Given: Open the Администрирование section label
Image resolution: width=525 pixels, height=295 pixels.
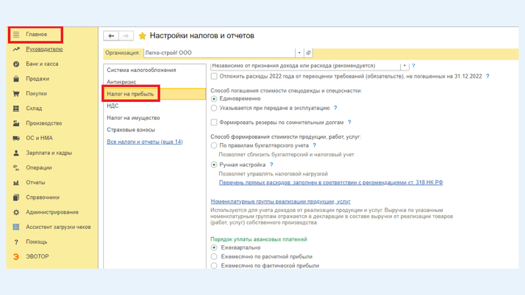Looking at the screenshot, I should 52,212.
